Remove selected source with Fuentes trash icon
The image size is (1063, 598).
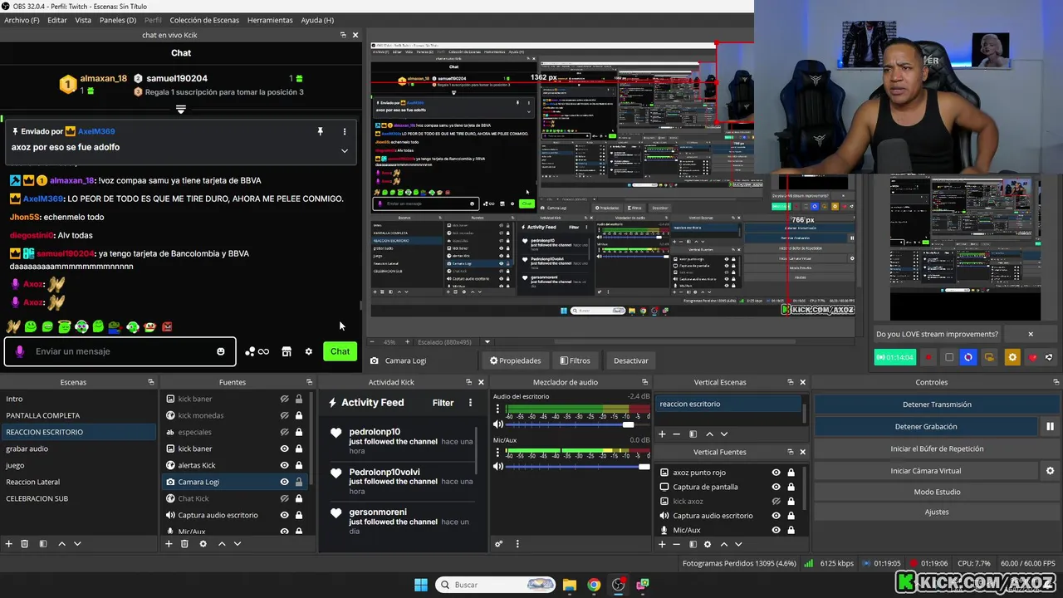184,544
